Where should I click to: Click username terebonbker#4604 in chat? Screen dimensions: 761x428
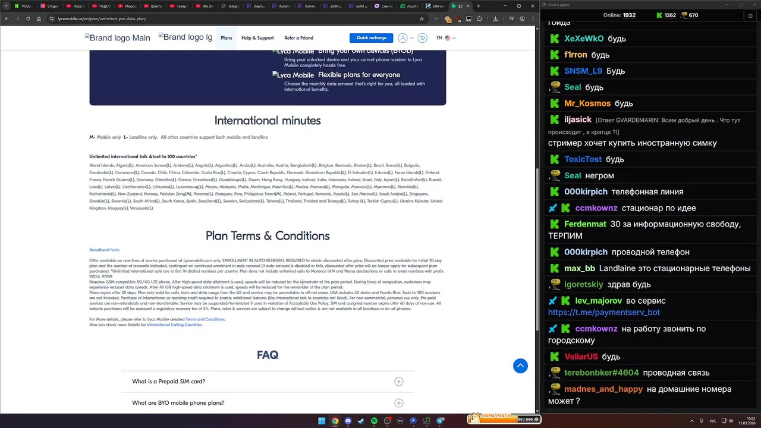[x=602, y=373]
